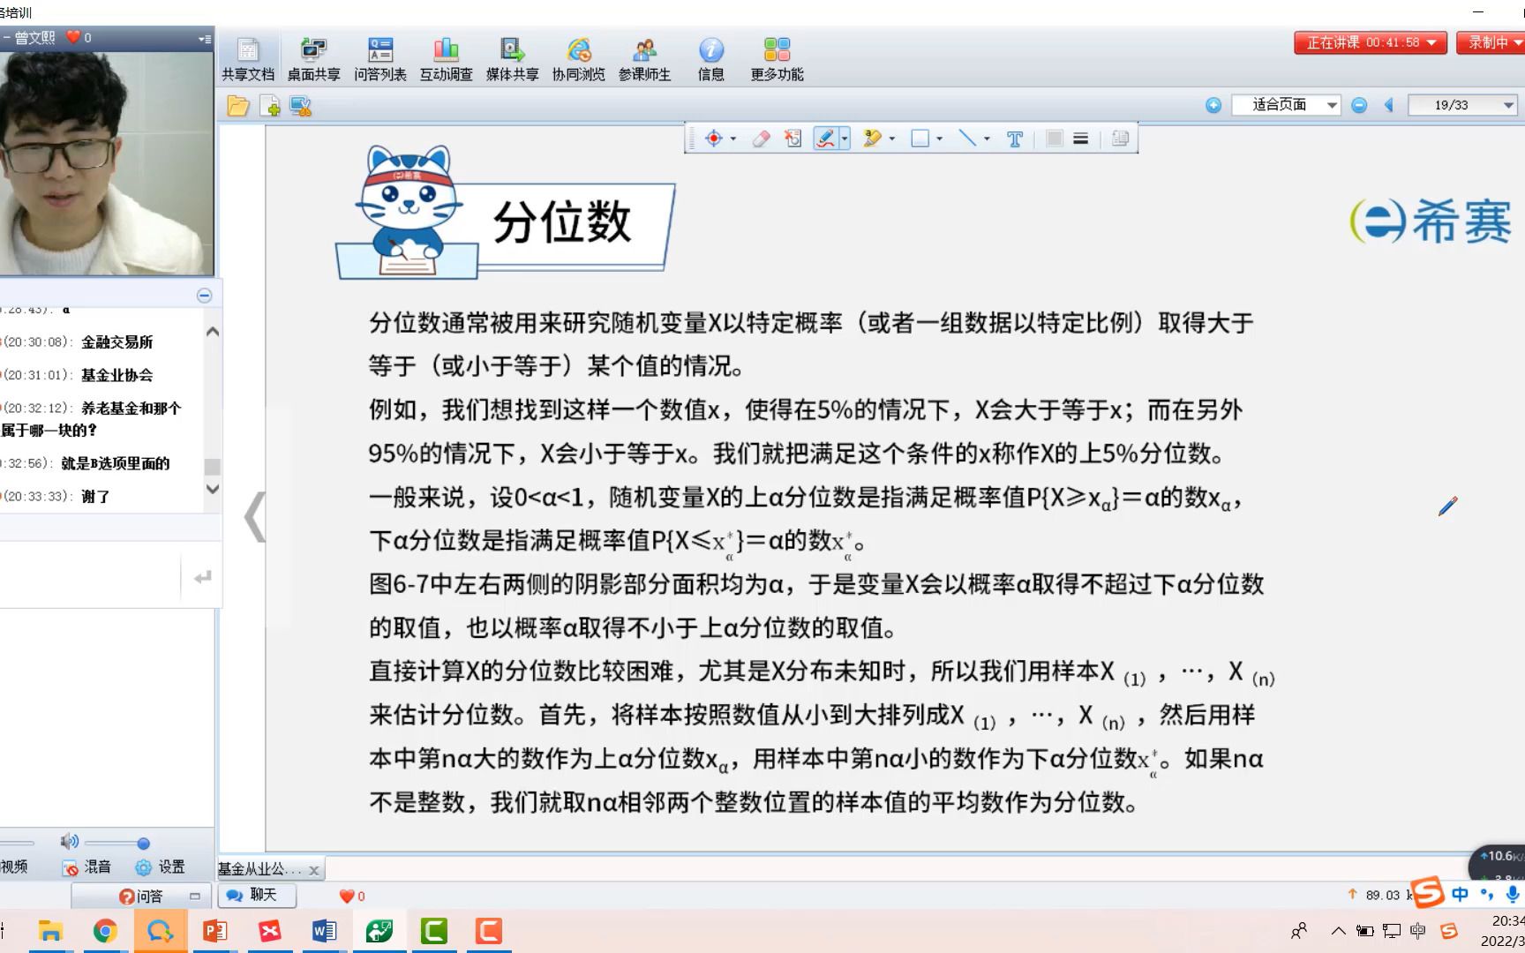Open PowerPoint from the taskbar

tap(214, 931)
